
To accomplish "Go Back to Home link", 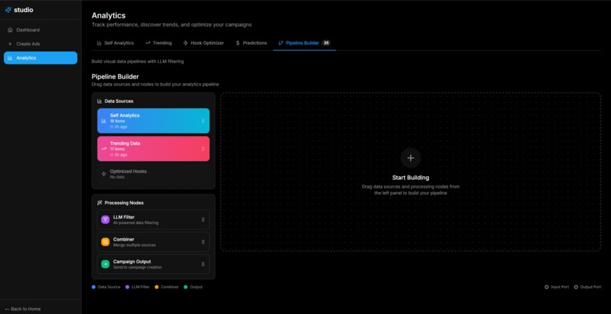I will pos(23,309).
